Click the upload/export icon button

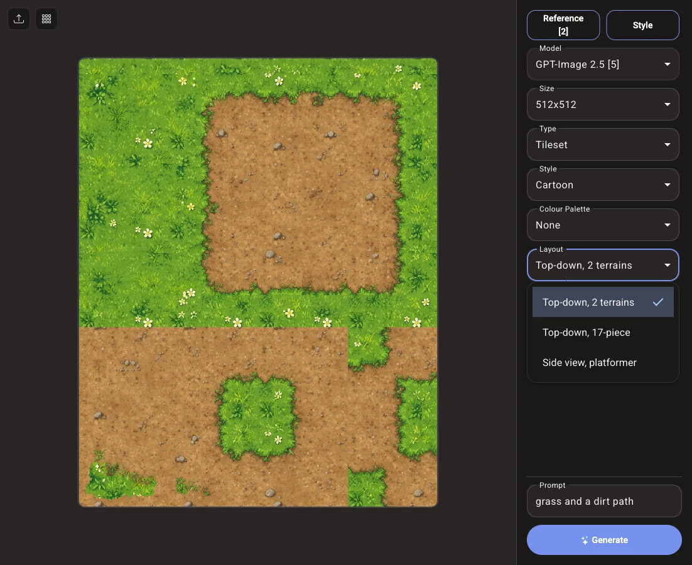19,19
